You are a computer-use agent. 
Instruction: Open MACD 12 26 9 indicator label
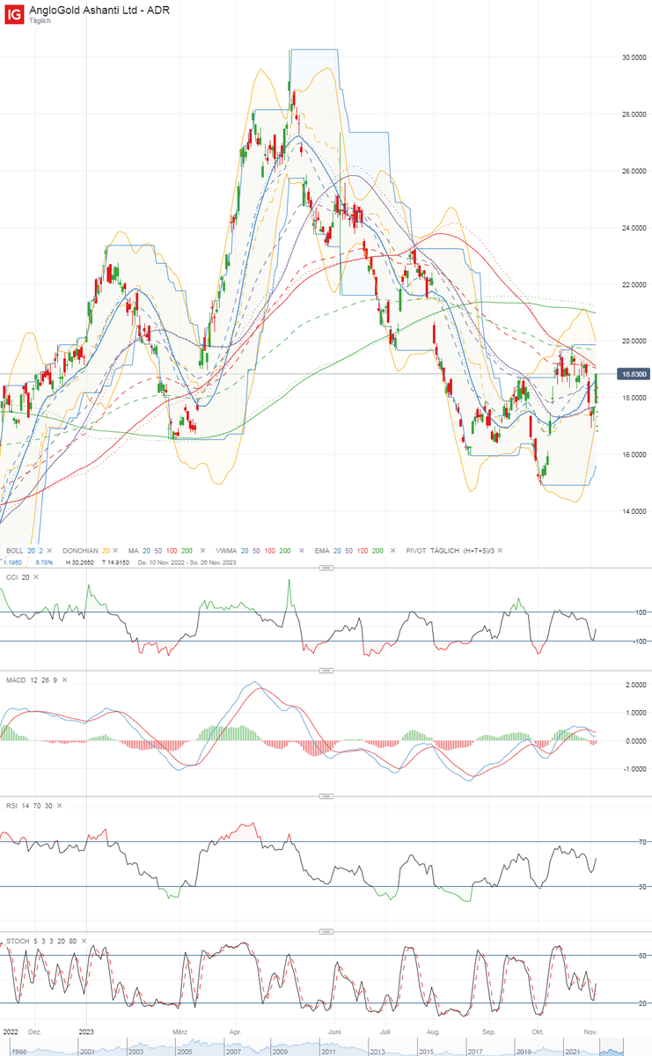click(x=31, y=680)
